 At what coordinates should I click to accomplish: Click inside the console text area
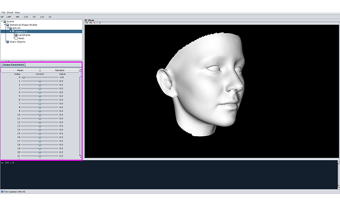point(169,175)
